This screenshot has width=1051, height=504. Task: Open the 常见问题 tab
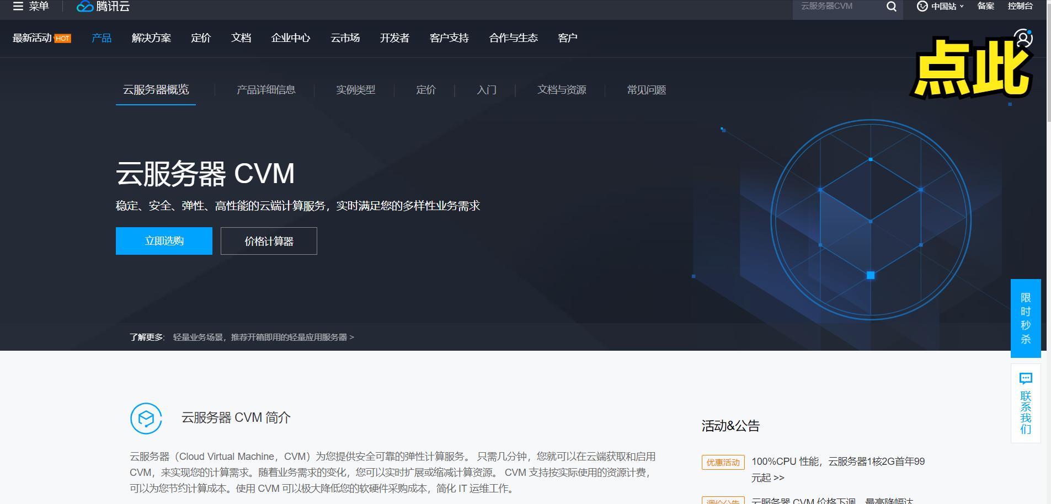tap(647, 90)
